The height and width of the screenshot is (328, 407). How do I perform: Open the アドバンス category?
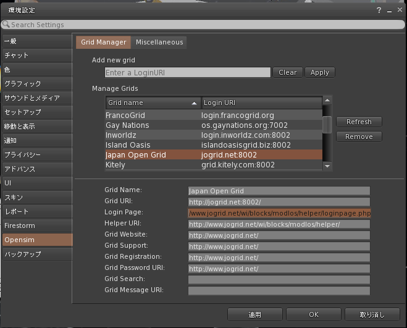(38, 169)
